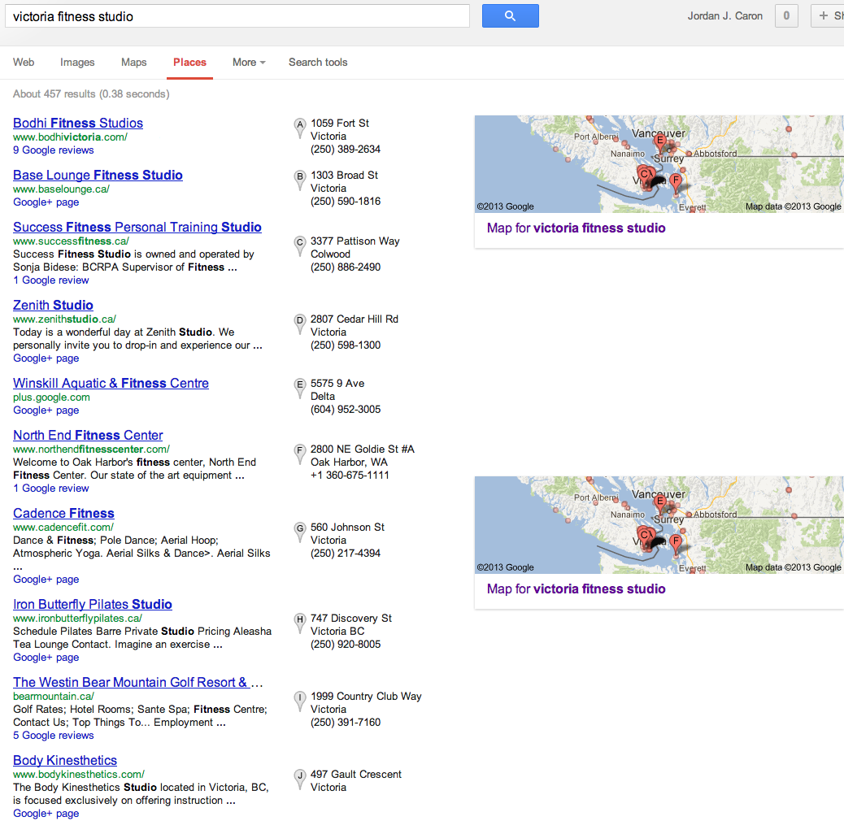Viewport: 844px width, 834px height.
Task: Click phone number +1 360-675-1111
Action: tap(350, 475)
